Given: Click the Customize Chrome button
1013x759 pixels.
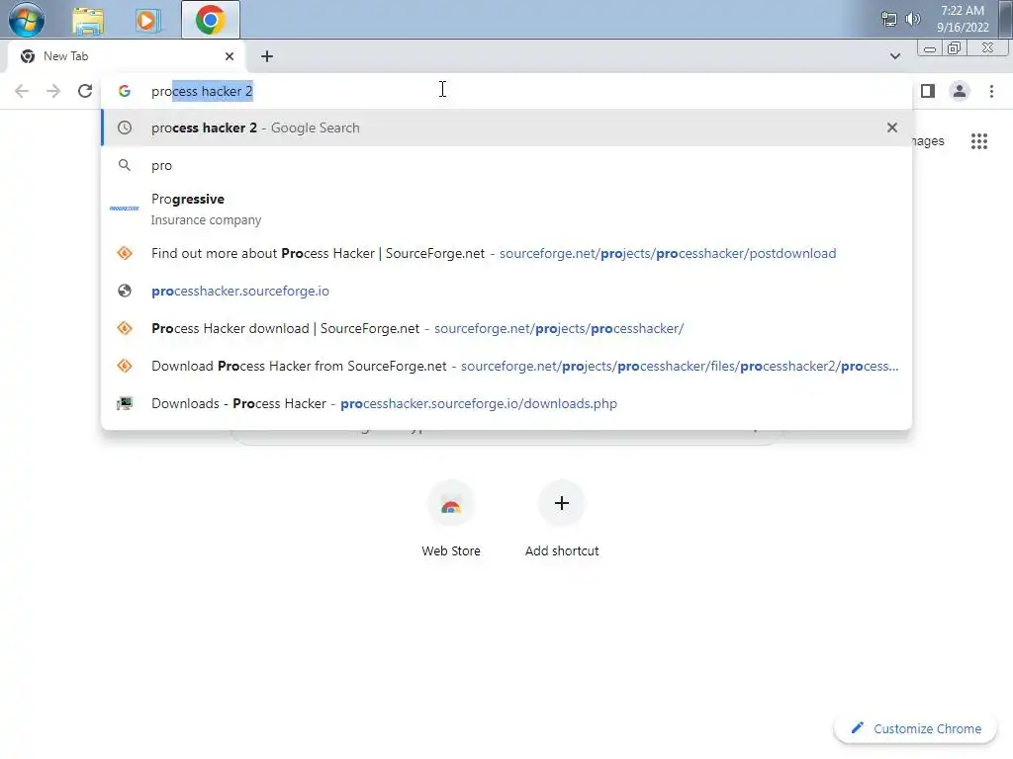Looking at the screenshot, I should click(x=916, y=728).
